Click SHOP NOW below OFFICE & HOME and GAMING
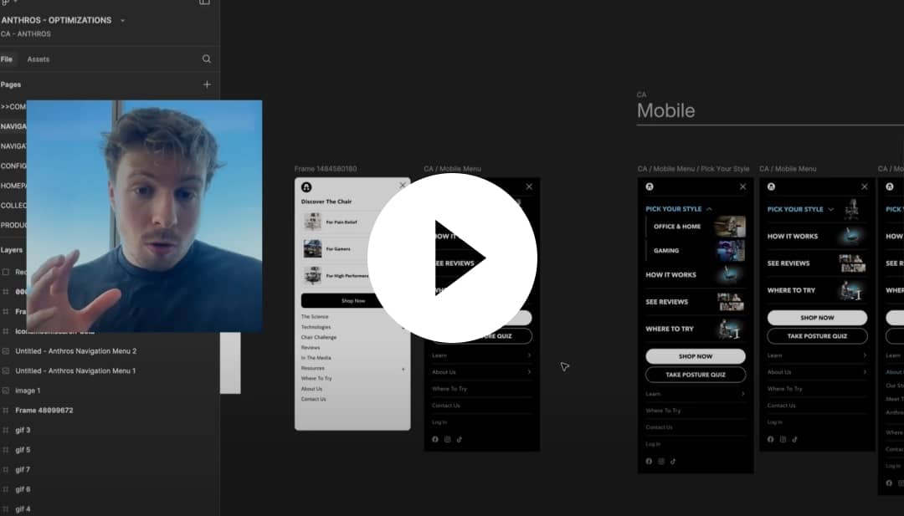This screenshot has height=516, width=904. tap(696, 356)
